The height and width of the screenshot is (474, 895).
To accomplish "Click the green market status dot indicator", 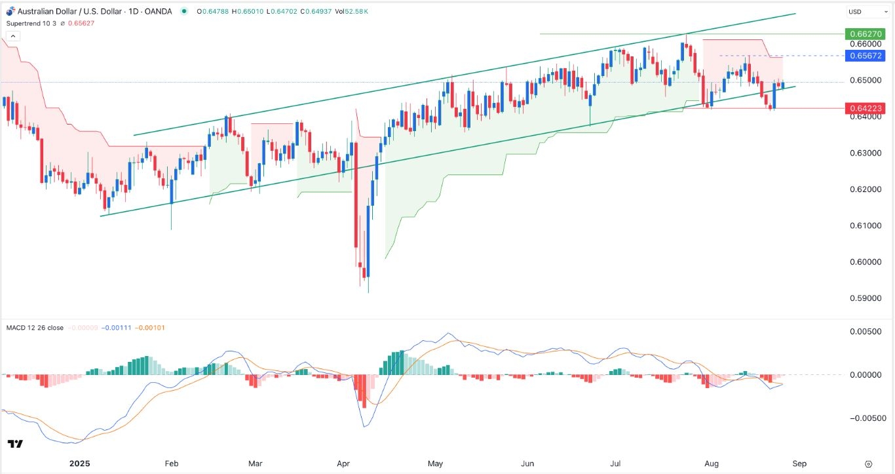I will click(184, 11).
